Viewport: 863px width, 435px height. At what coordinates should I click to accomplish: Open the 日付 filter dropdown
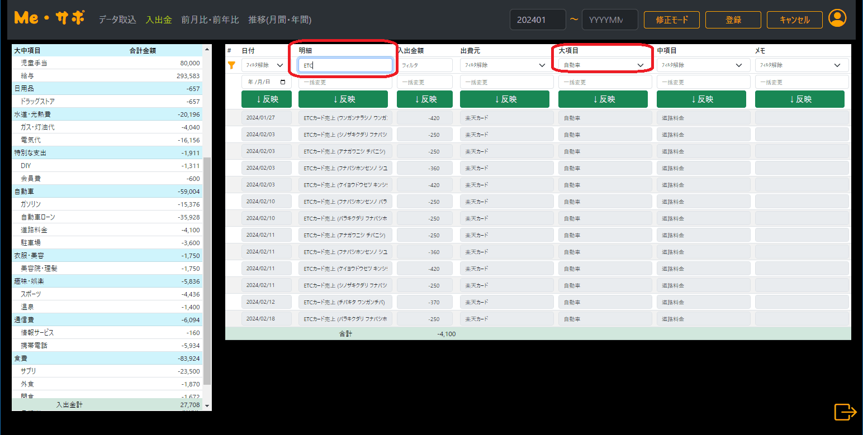[266, 65]
